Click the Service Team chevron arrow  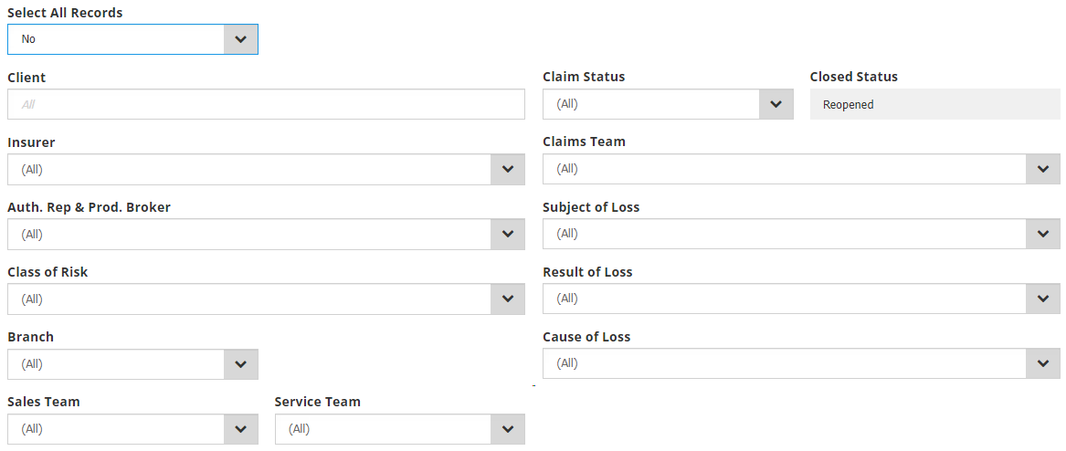click(508, 429)
